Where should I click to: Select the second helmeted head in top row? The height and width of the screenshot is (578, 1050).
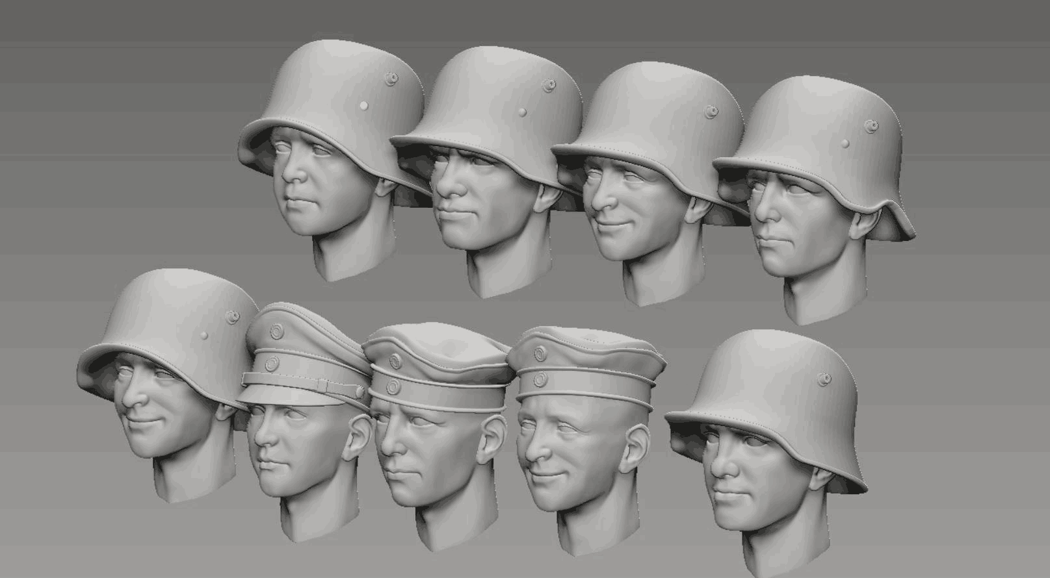488,172
